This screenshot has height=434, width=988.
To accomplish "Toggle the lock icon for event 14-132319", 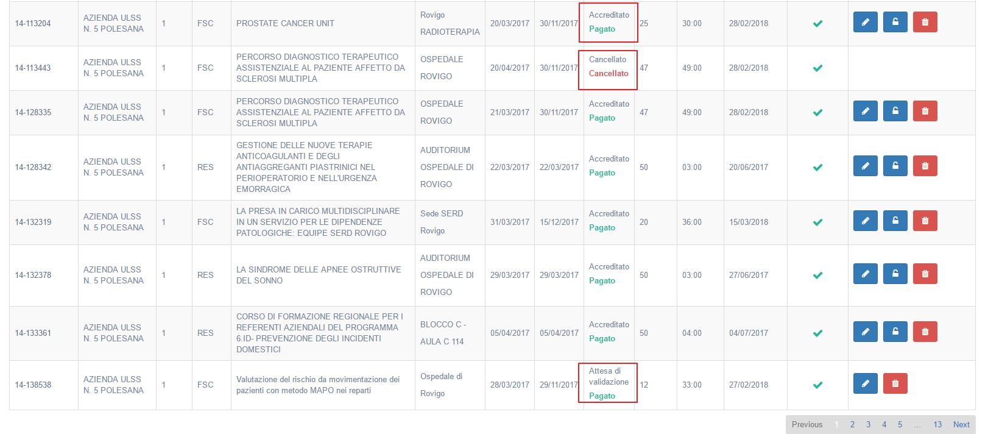I will click(x=895, y=221).
